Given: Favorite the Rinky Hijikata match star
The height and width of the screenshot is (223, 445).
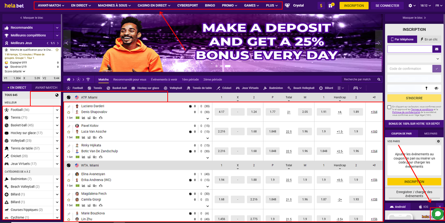Looking at the screenshot, I should pos(69,151).
